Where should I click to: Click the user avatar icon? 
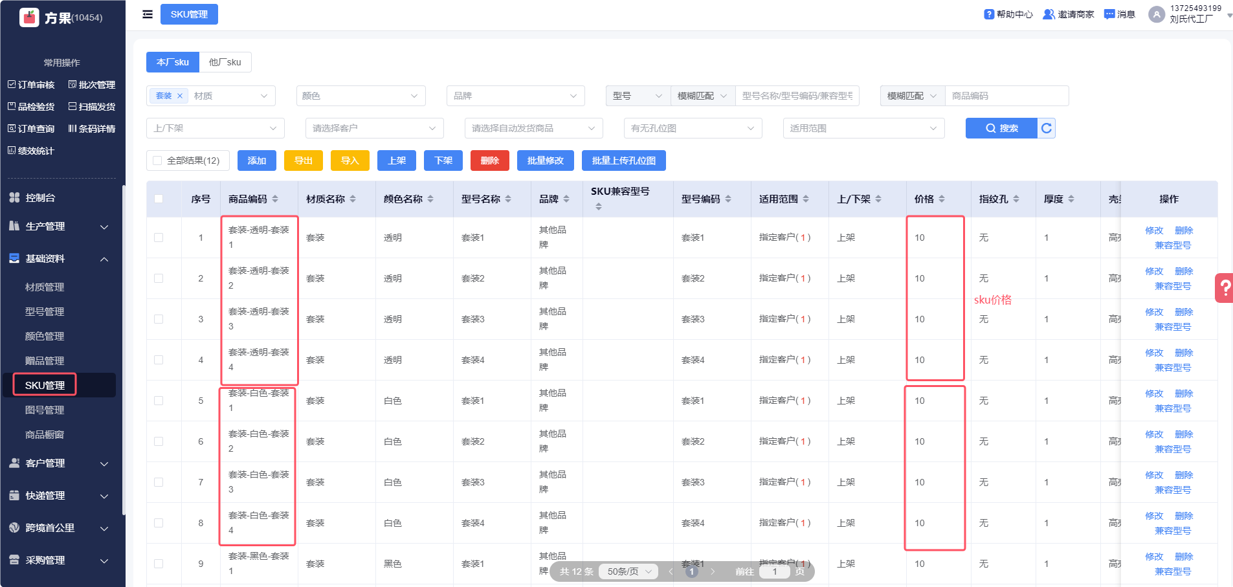coord(1156,14)
